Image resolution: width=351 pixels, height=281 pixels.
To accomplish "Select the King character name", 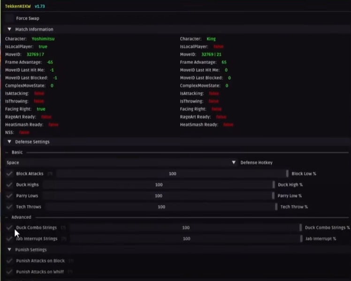I will 211,39.
